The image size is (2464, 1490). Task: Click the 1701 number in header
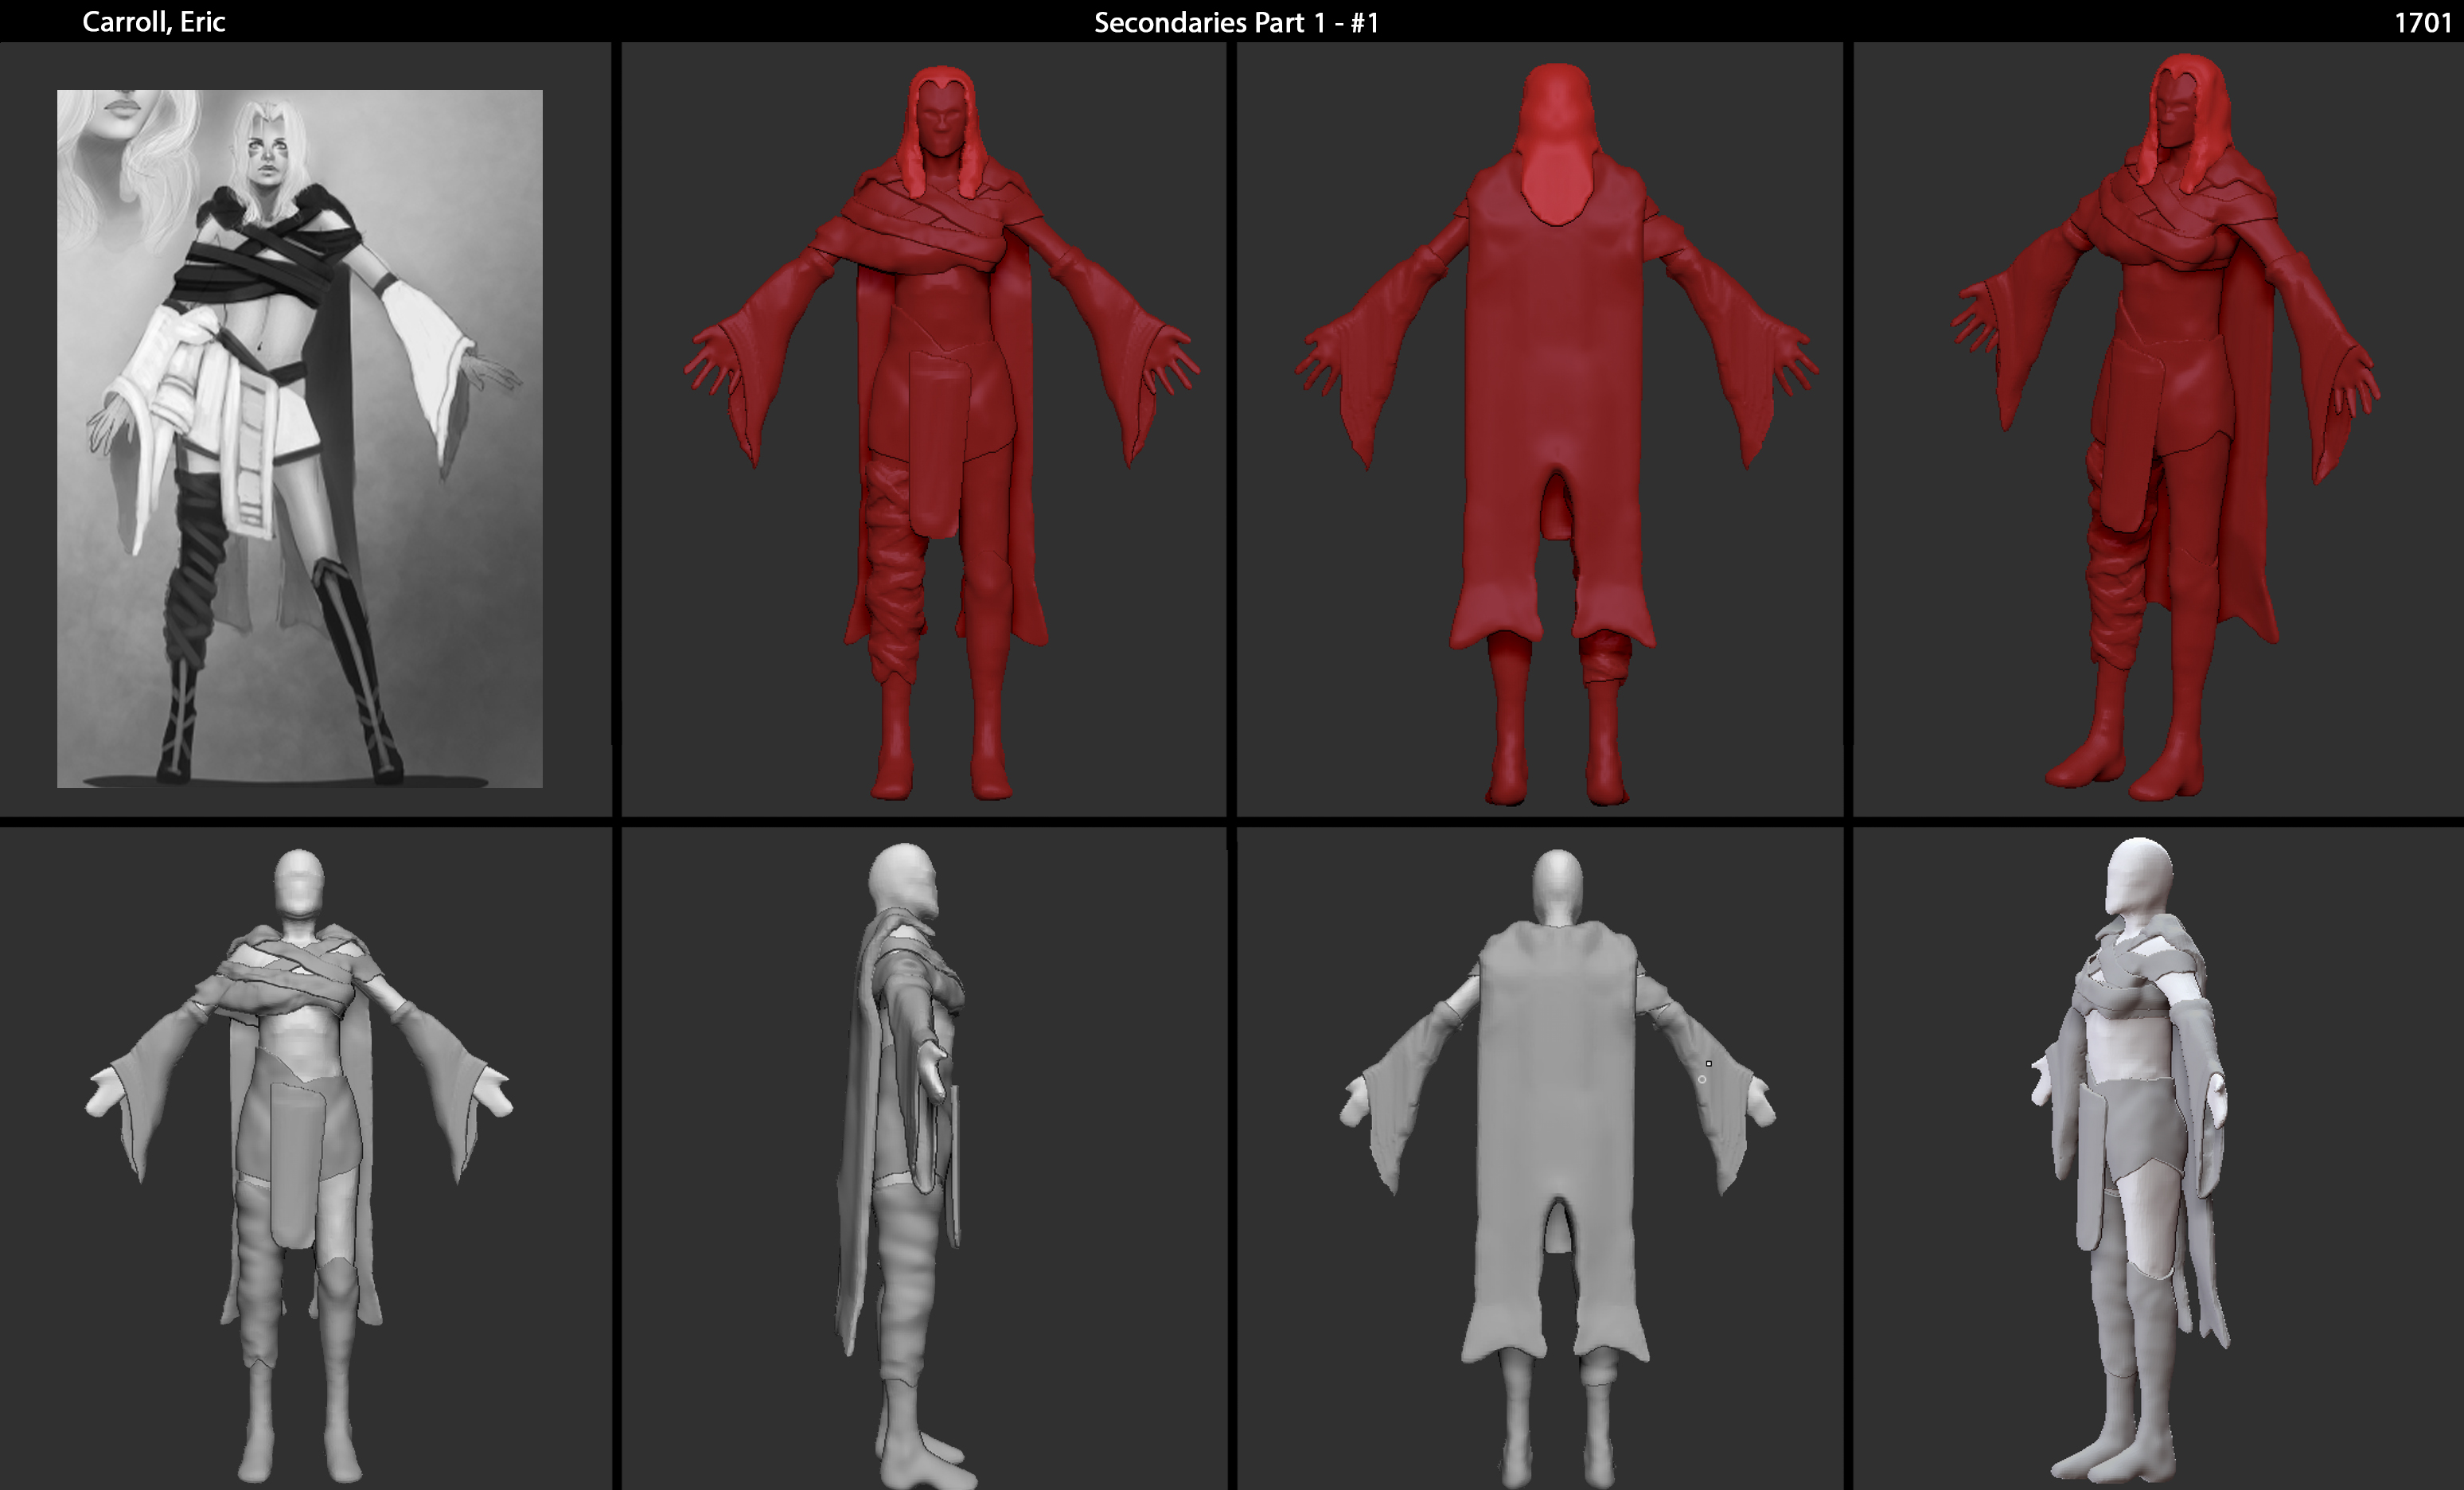point(2422,22)
